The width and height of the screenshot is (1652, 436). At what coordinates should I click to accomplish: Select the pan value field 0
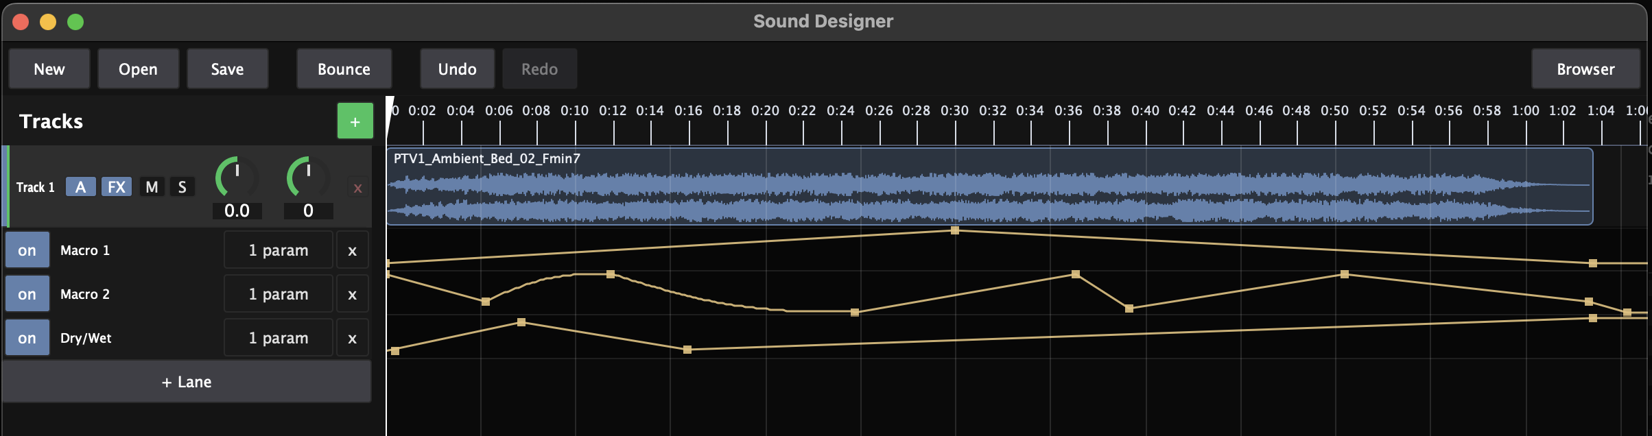pyautogui.click(x=309, y=210)
